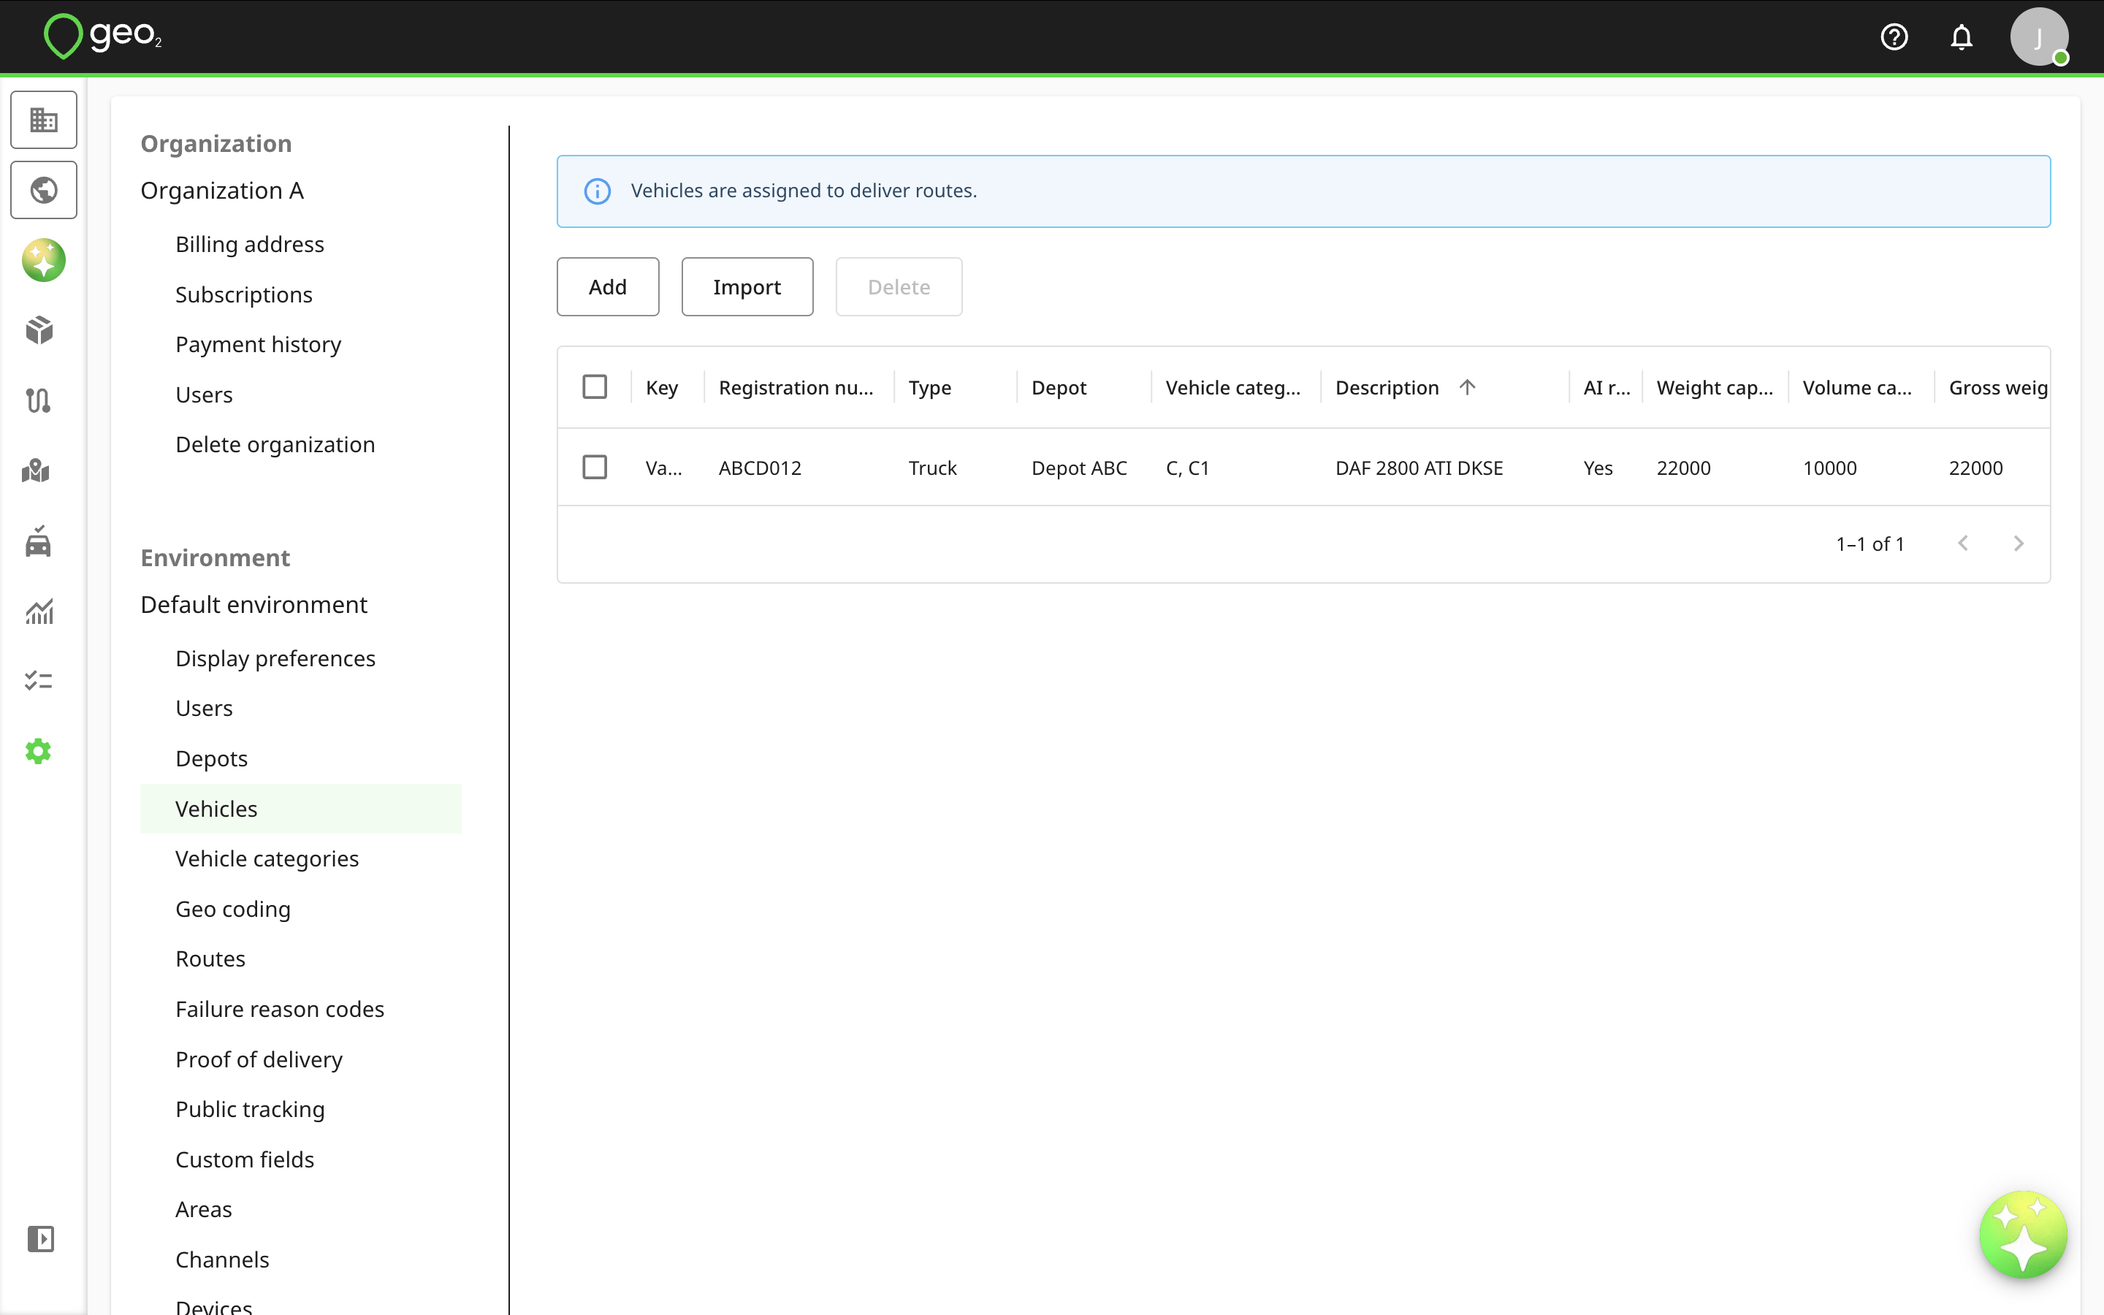Sort by Vehicle category column header
Screen dimensions: 2104x1315
tap(1233, 388)
